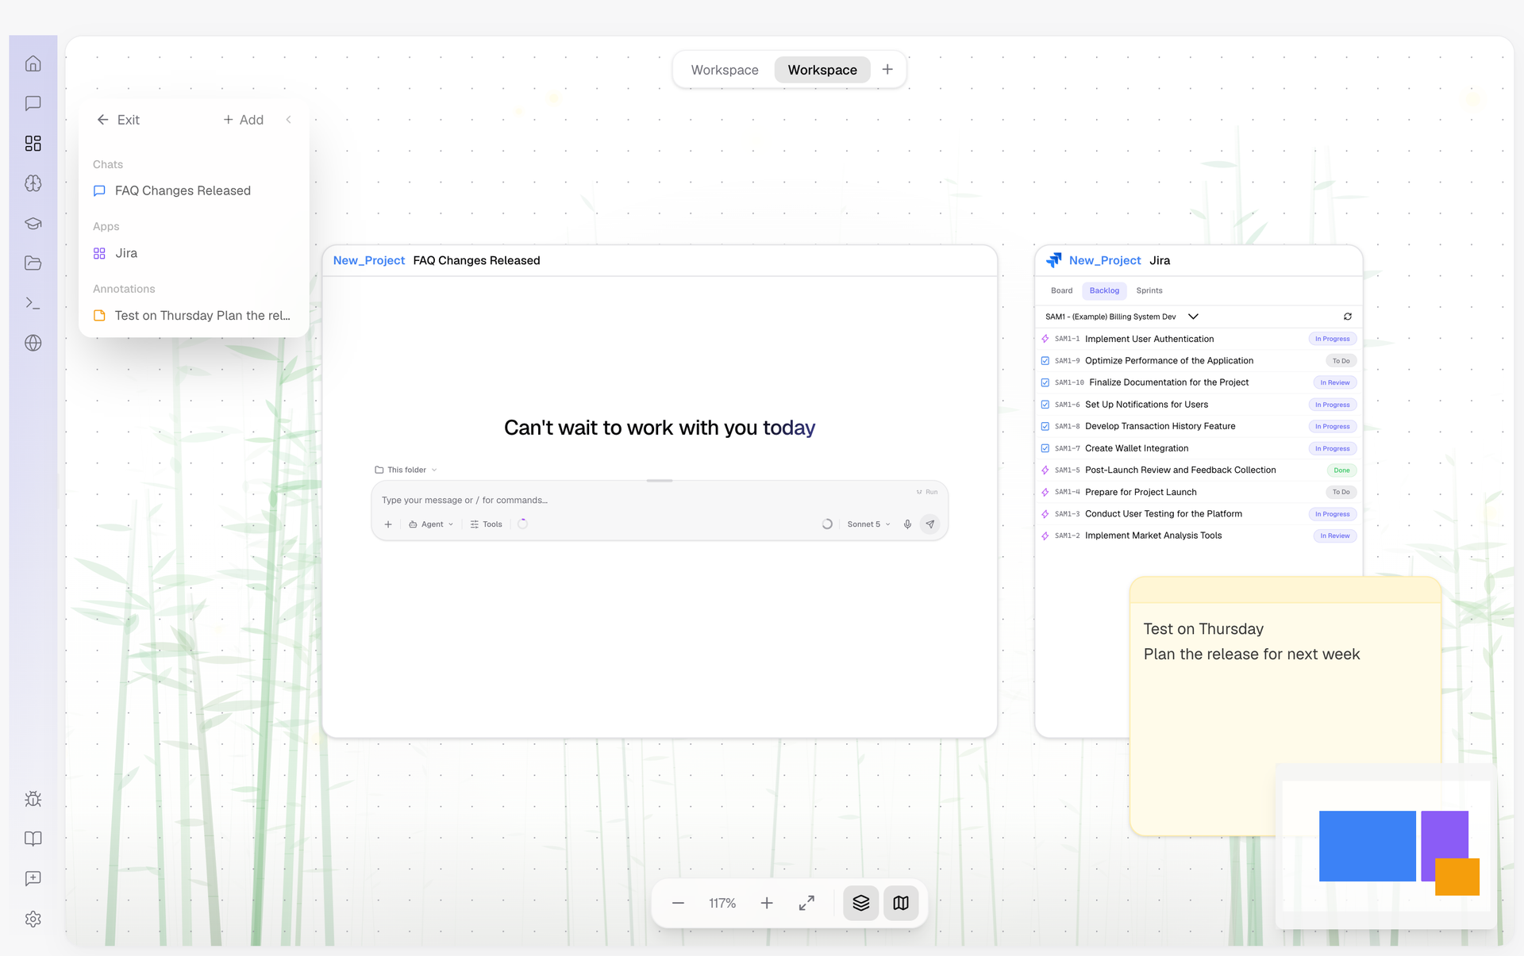The image size is (1524, 956).
Task: Select the grid workspaces icon in sidebar
Action: click(x=33, y=143)
